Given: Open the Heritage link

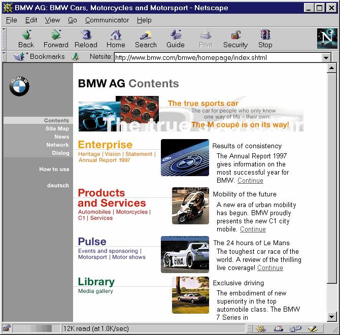Looking at the screenshot, I should tap(89, 154).
